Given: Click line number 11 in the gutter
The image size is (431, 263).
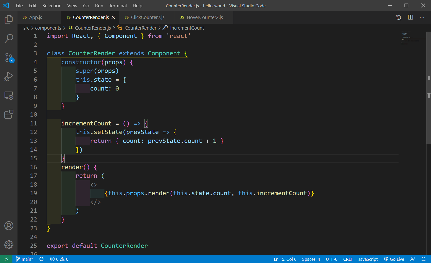Looking at the screenshot, I should coord(33,123).
